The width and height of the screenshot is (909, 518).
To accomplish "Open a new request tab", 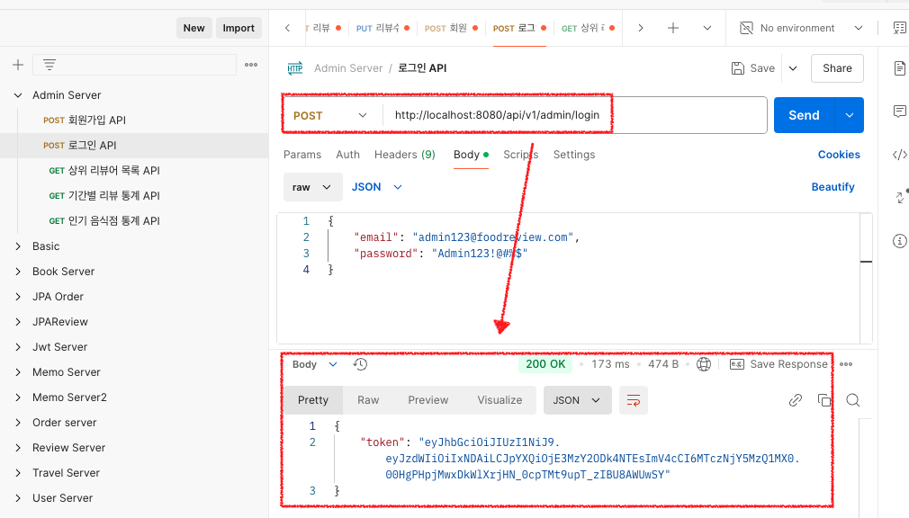I will coord(673,28).
